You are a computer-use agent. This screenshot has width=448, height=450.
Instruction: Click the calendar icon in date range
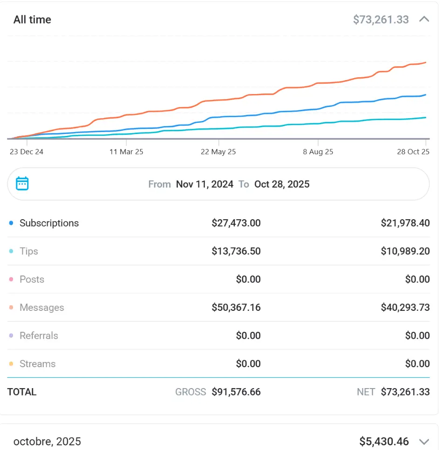click(22, 184)
